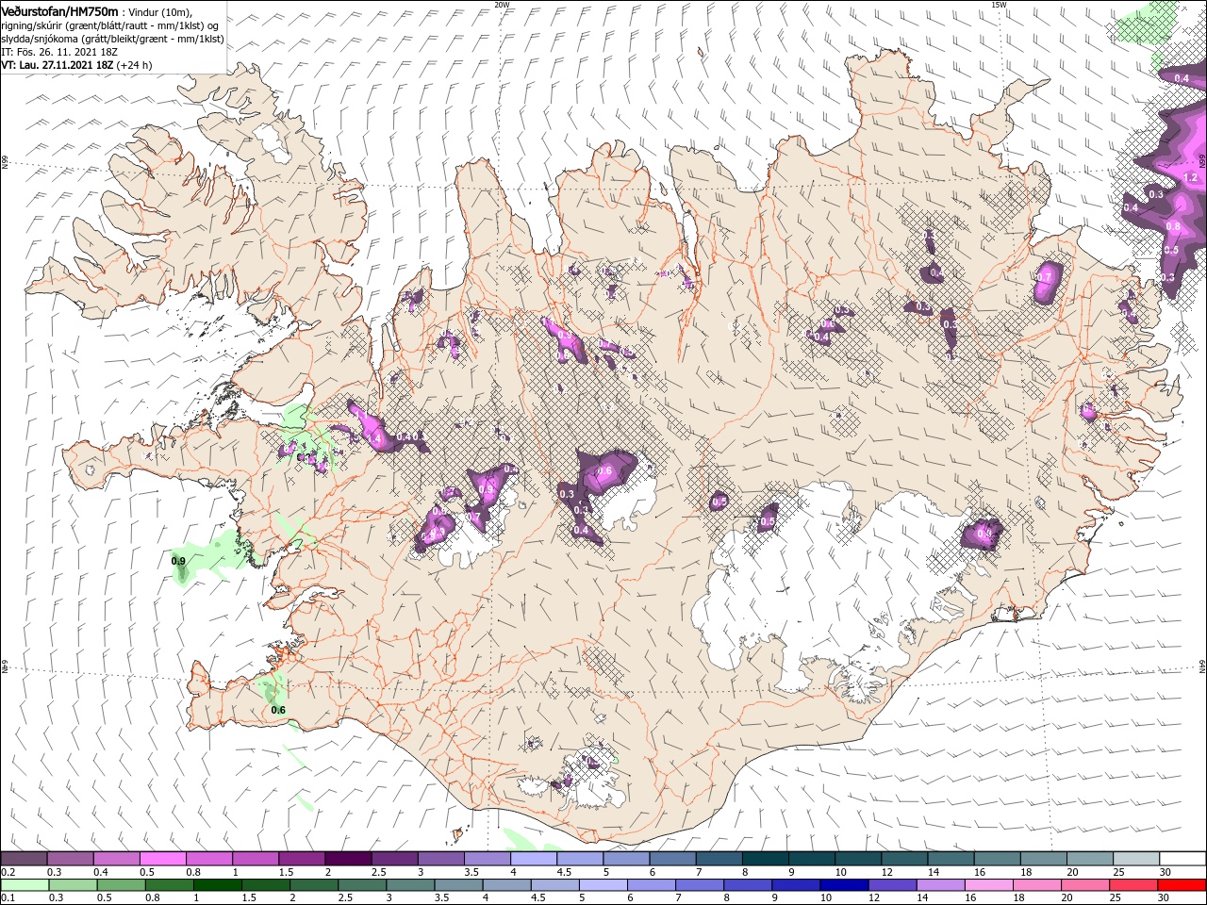The height and width of the screenshot is (905, 1207).
Task: Click the '1.2' snowfall value off the northeast coast
Action: click(1189, 177)
